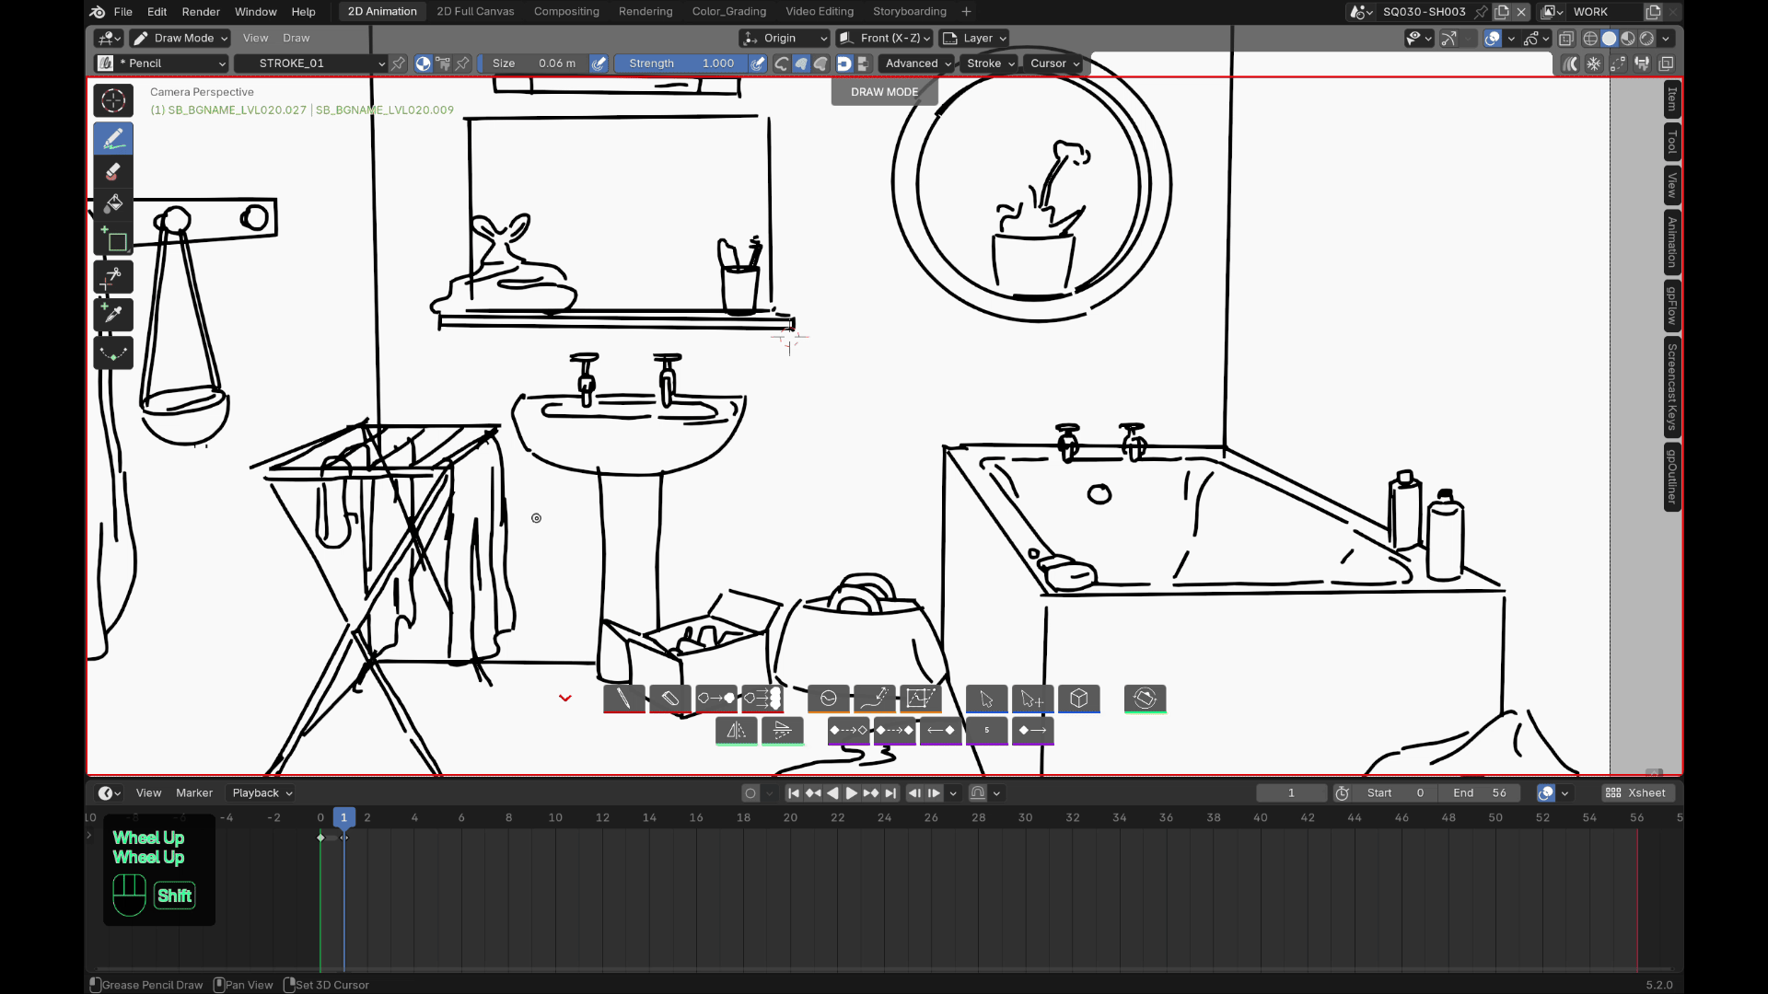The width and height of the screenshot is (1768, 994).
Task: Click the mirror flip icon in the floating toolbar
Action: (x=736, y=731)
